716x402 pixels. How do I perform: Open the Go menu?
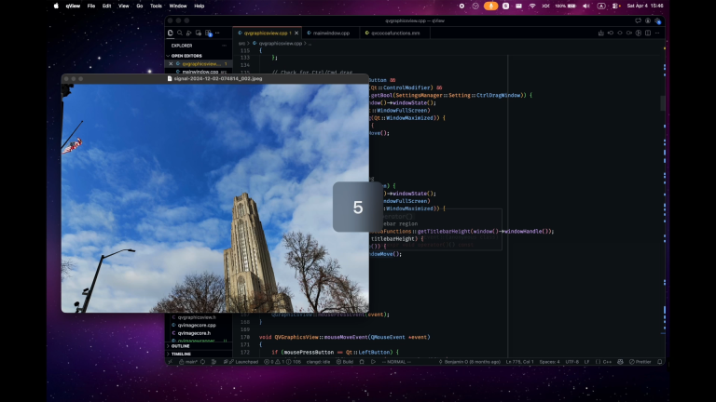pos(140,6)
